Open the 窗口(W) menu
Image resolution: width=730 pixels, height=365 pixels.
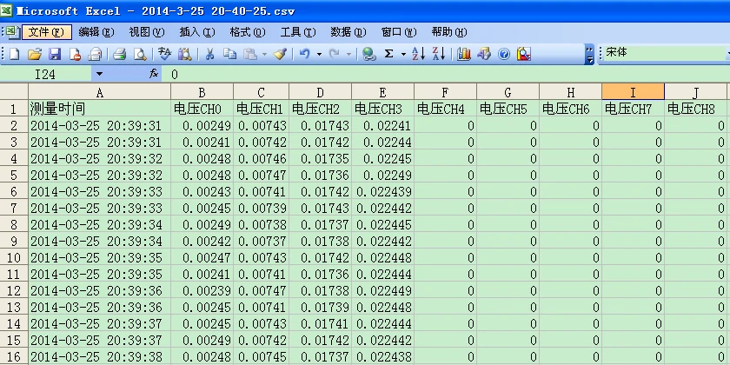pos(399,32)
